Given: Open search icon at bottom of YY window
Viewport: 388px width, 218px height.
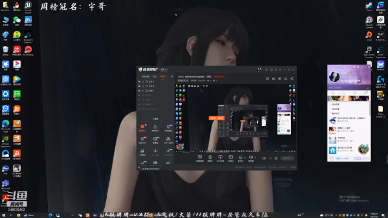Looking at the screenshot, I should (368, 159).
